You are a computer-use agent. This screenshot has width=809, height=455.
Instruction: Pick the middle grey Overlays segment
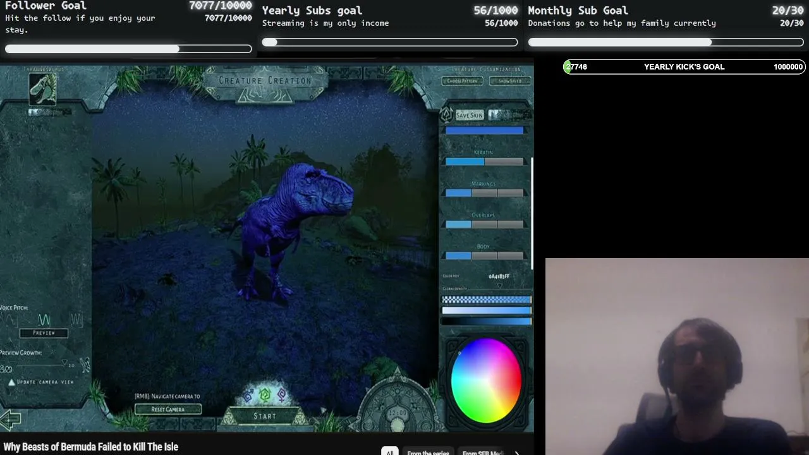coord(485,224)
